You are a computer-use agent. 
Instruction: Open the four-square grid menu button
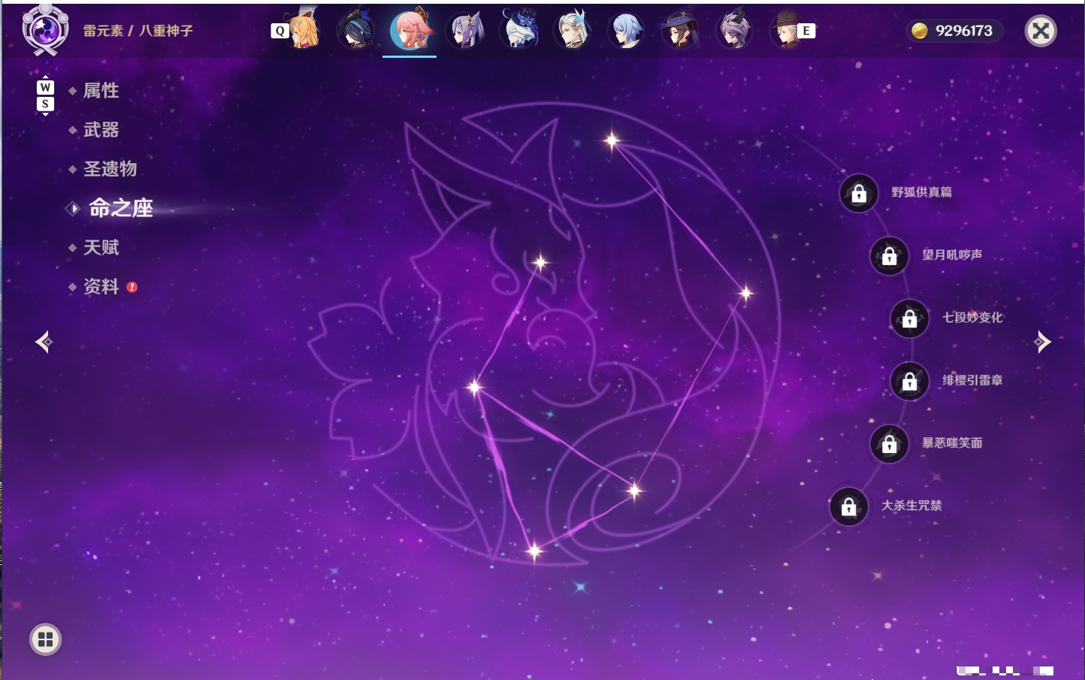click(46, 639)
